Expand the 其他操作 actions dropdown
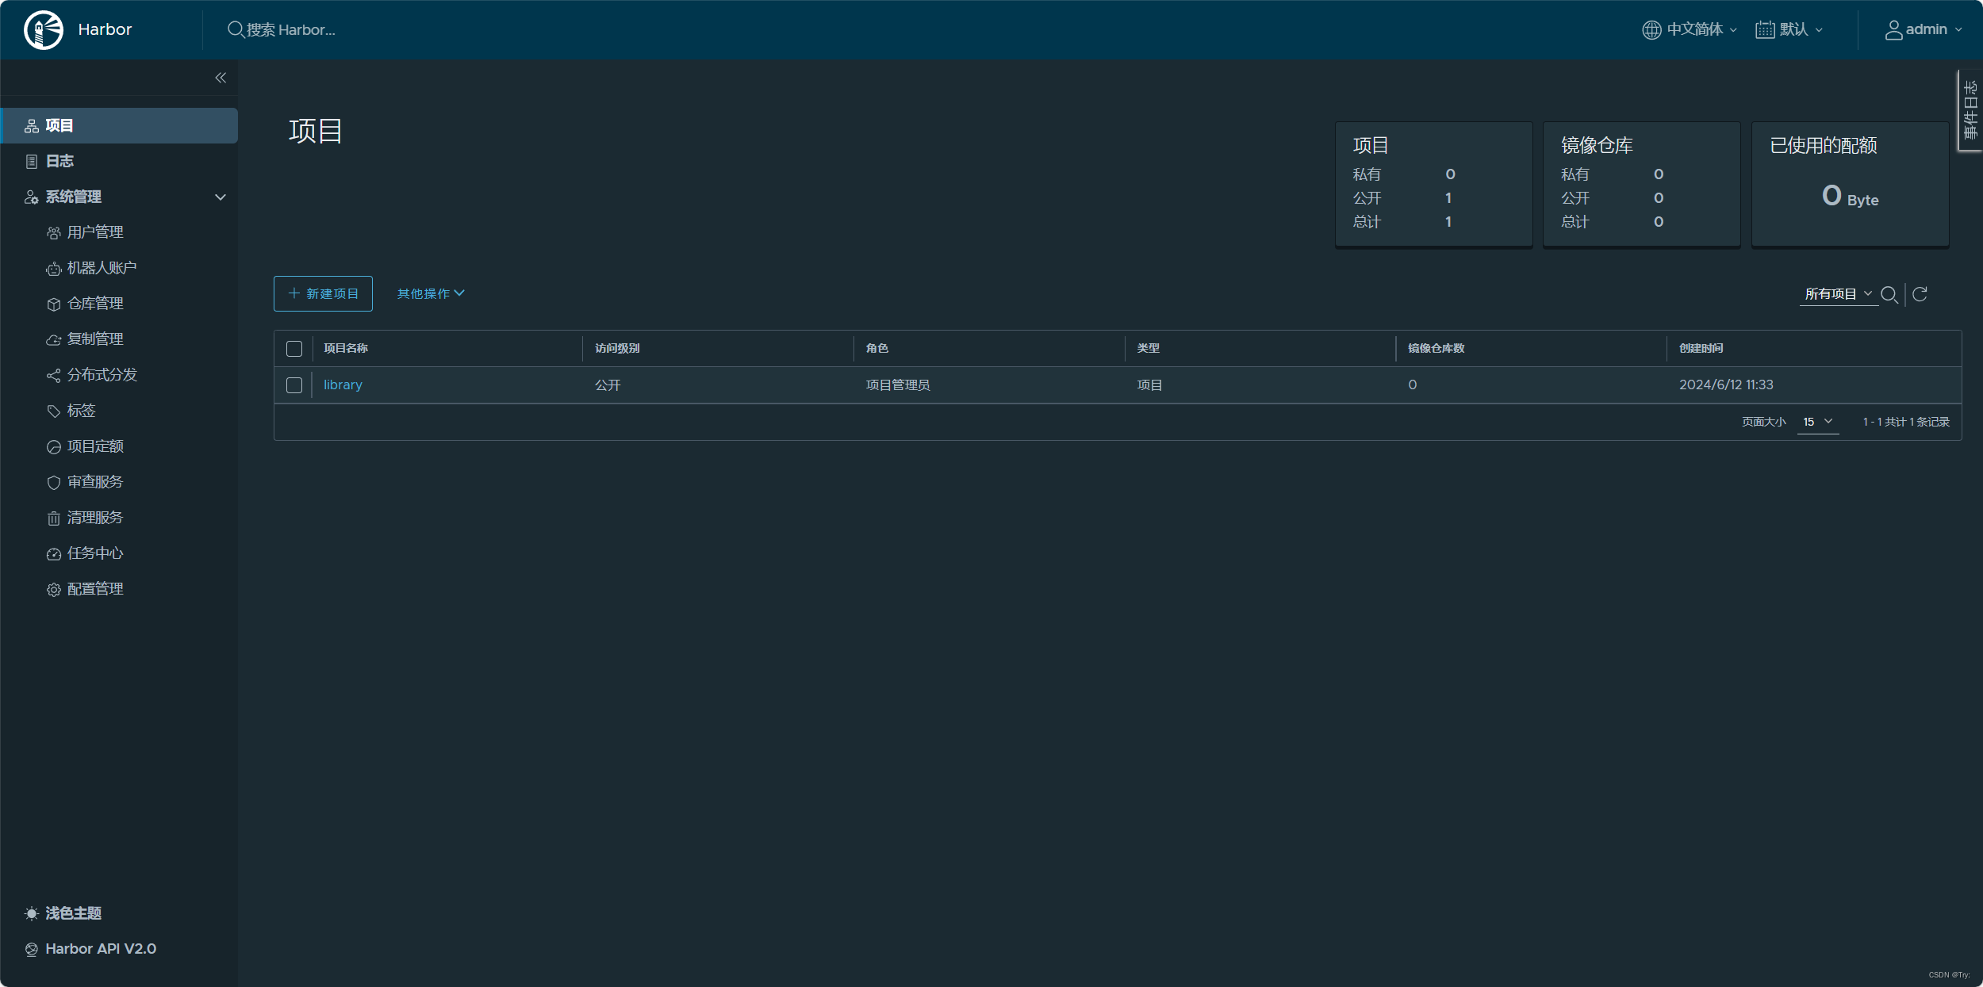This screenshot has width=1983, height=987. 431,294
